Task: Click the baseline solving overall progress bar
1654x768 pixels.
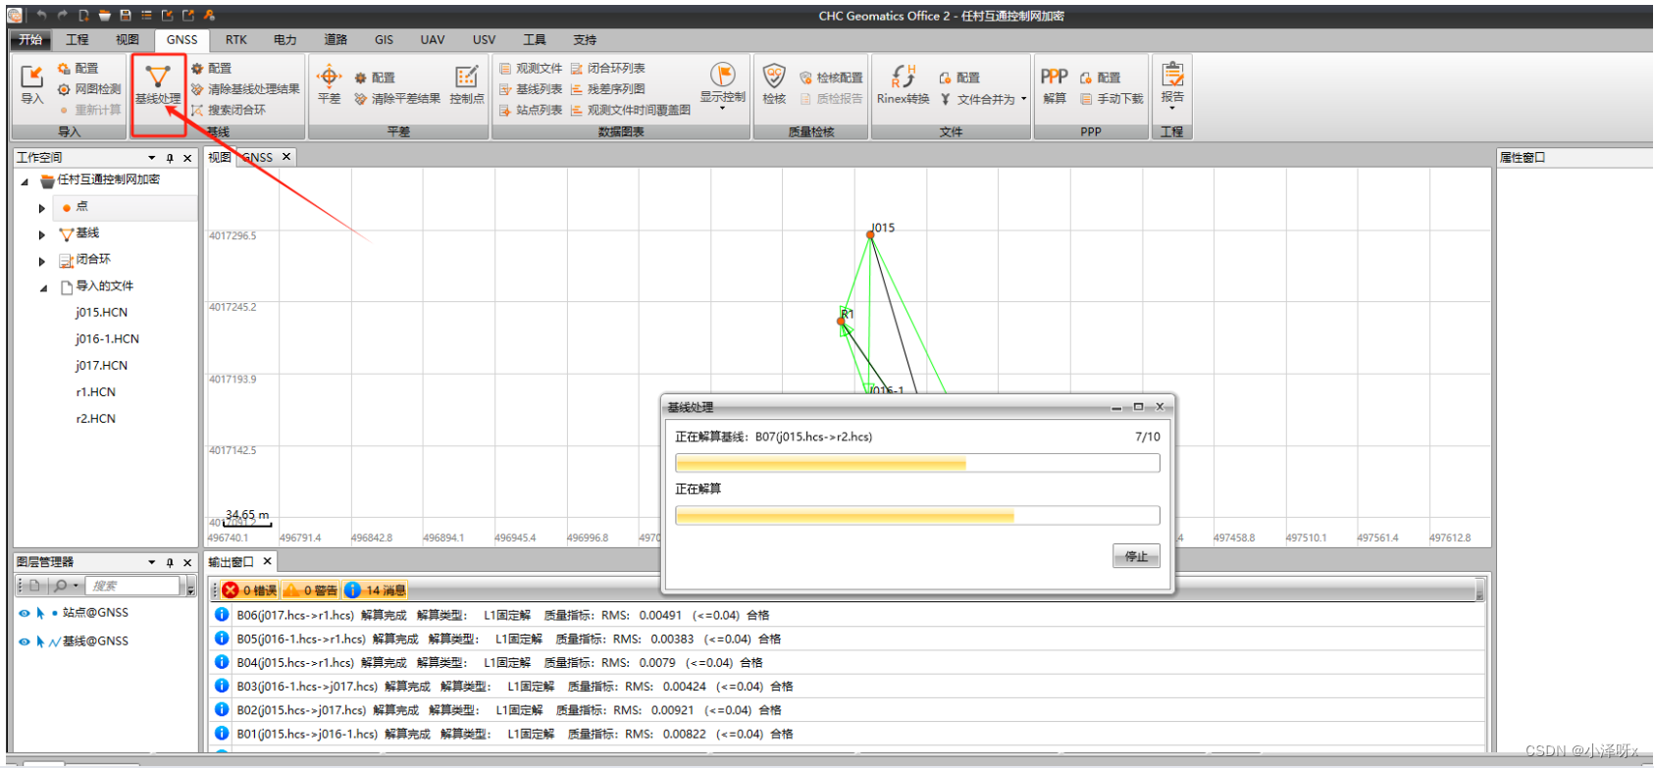Action: [917, 463]
